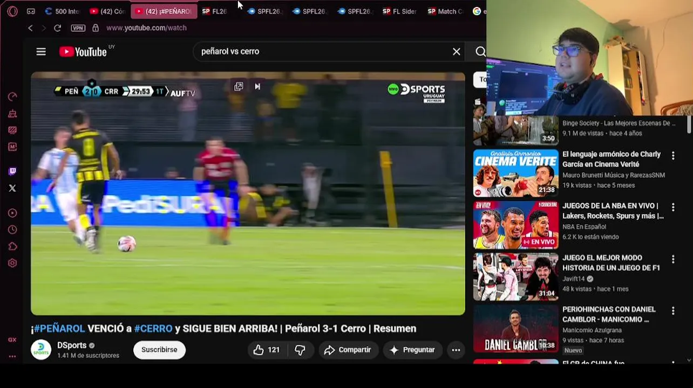
Task: Open the striped panel icon in sidebar
Action: [x=12, y=130]
